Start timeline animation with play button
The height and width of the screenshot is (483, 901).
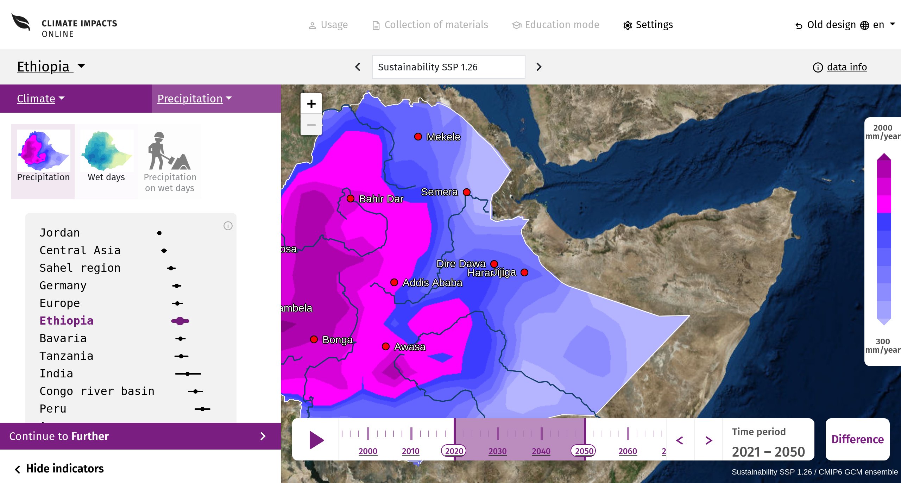(316, 440)
